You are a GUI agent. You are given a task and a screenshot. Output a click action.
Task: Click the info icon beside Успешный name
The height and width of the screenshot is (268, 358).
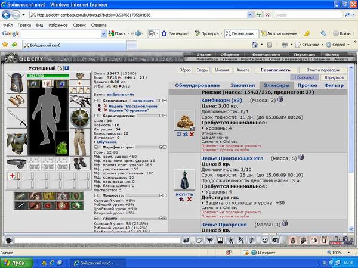tap(67, 68)
